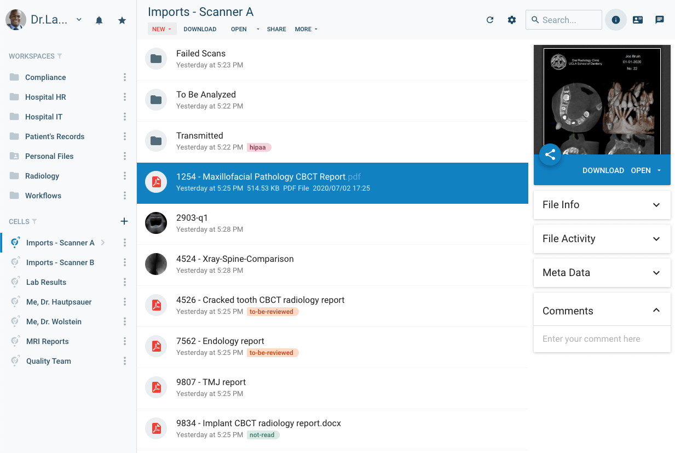Image resolution: width=675 pixels, height=453 pixels.
Task: Click the hipaa tag on Transmitted
Action: point(259,147)
